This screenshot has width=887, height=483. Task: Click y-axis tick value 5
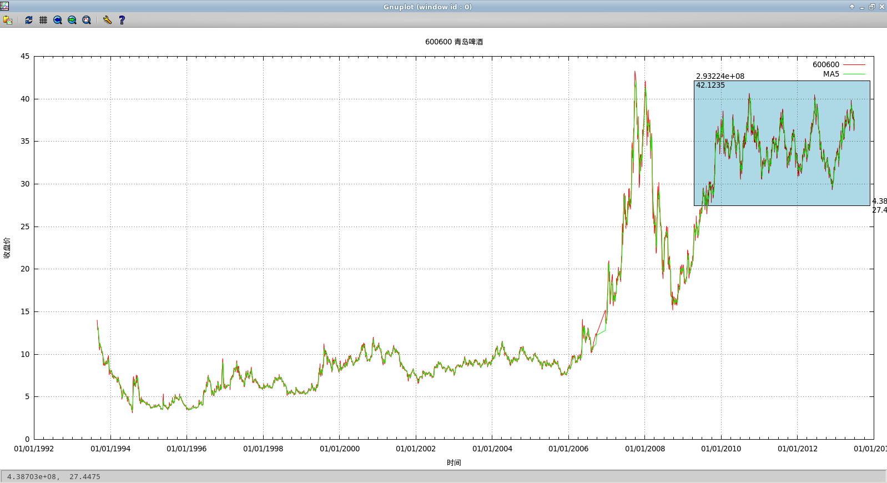pyautogui.click(x=27, y=396)
